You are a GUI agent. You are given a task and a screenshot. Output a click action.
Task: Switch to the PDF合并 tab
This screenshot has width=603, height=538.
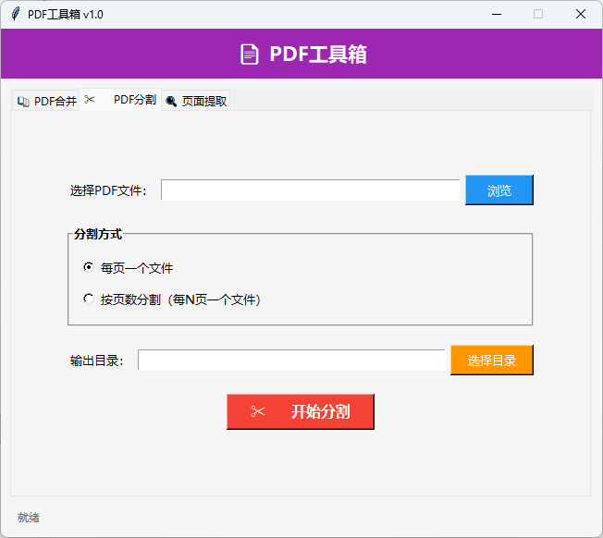pyautogui.click(x=45, y=101)
